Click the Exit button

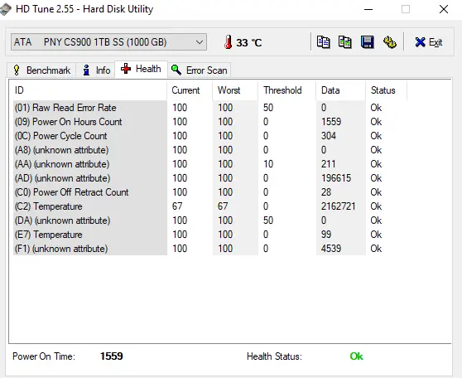[x=428, y=42]
